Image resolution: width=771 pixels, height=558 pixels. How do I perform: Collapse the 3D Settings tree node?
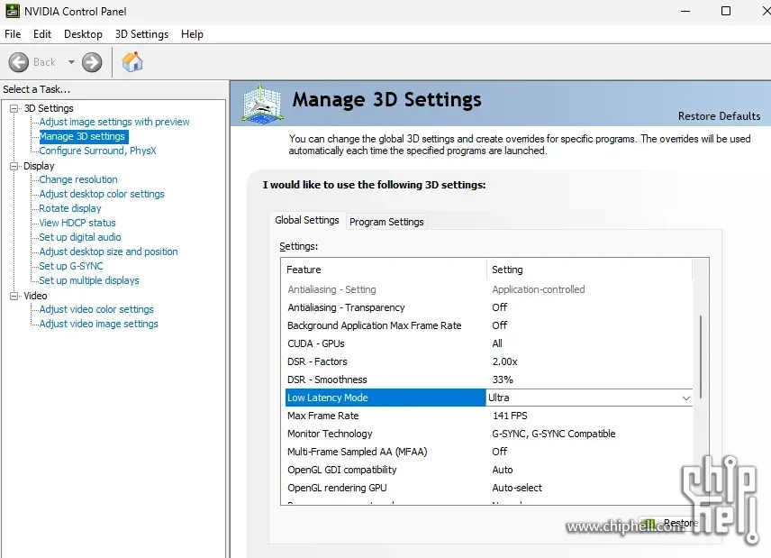(x=14, y=108)
